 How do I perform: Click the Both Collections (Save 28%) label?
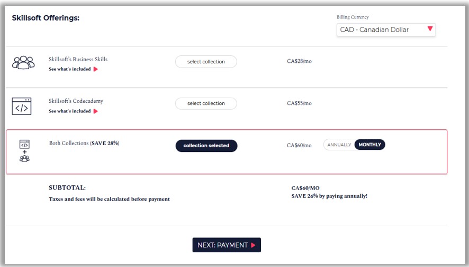click(84, 144)
